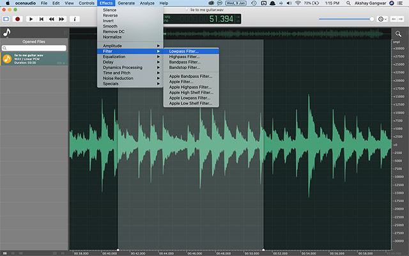409x256 pixels.
Task: Click the navigate back arrow in toolbar
Action: pos(394,19)
